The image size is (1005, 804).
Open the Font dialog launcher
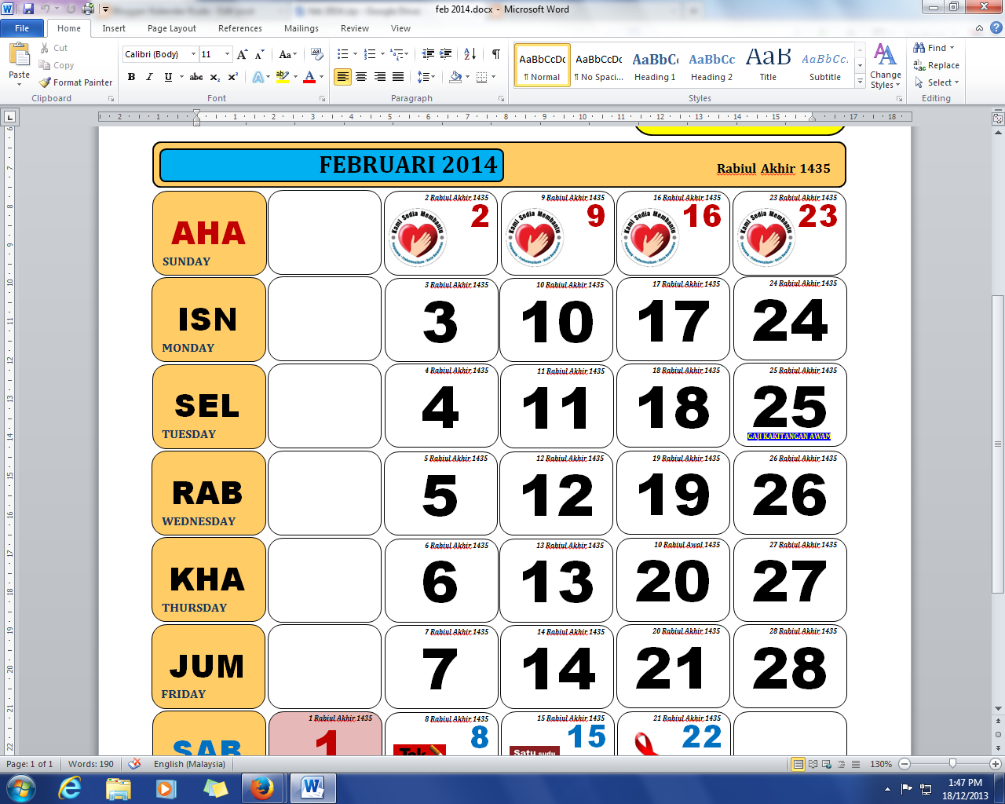pyautogui.click(x=322, y=99)
